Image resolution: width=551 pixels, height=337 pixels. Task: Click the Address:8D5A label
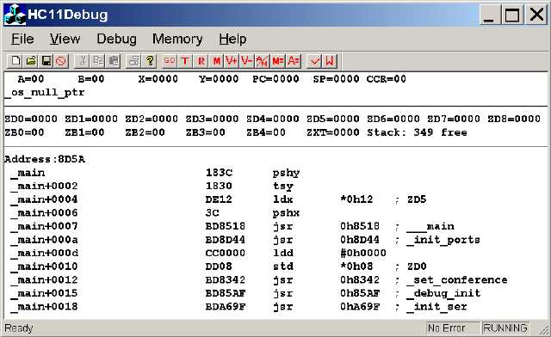click(x=45, y=159)
